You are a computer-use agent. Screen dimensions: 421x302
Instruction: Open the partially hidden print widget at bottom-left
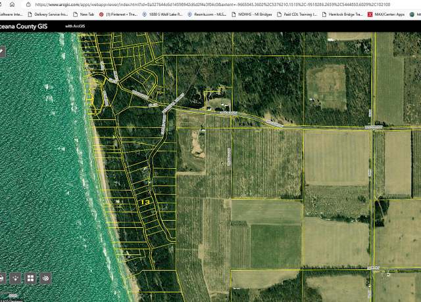(x=2, y=278)
